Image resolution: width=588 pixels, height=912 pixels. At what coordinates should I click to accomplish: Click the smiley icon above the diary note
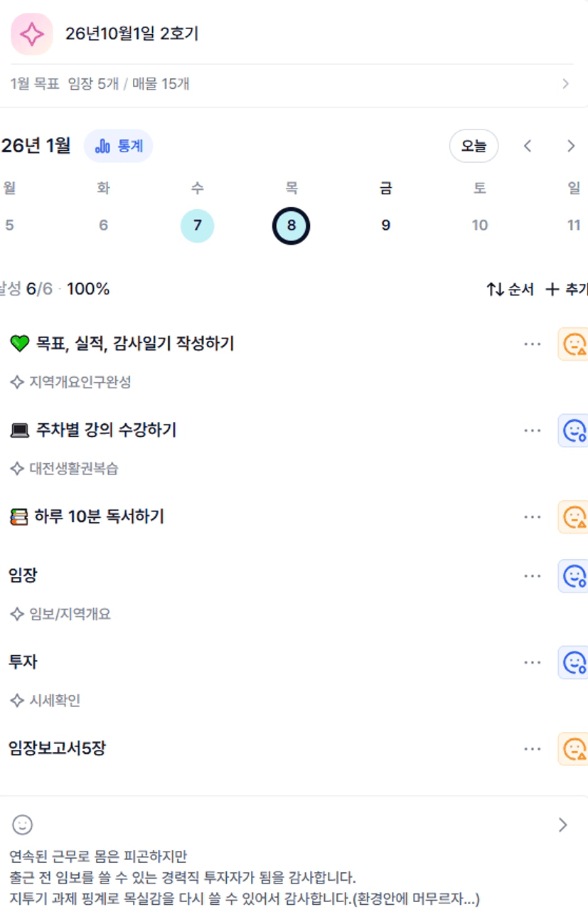click(23, 824)
